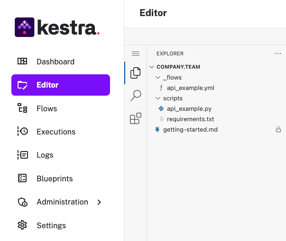Open getting-started.md file
The image size is (286, 241).
(190, 129)
